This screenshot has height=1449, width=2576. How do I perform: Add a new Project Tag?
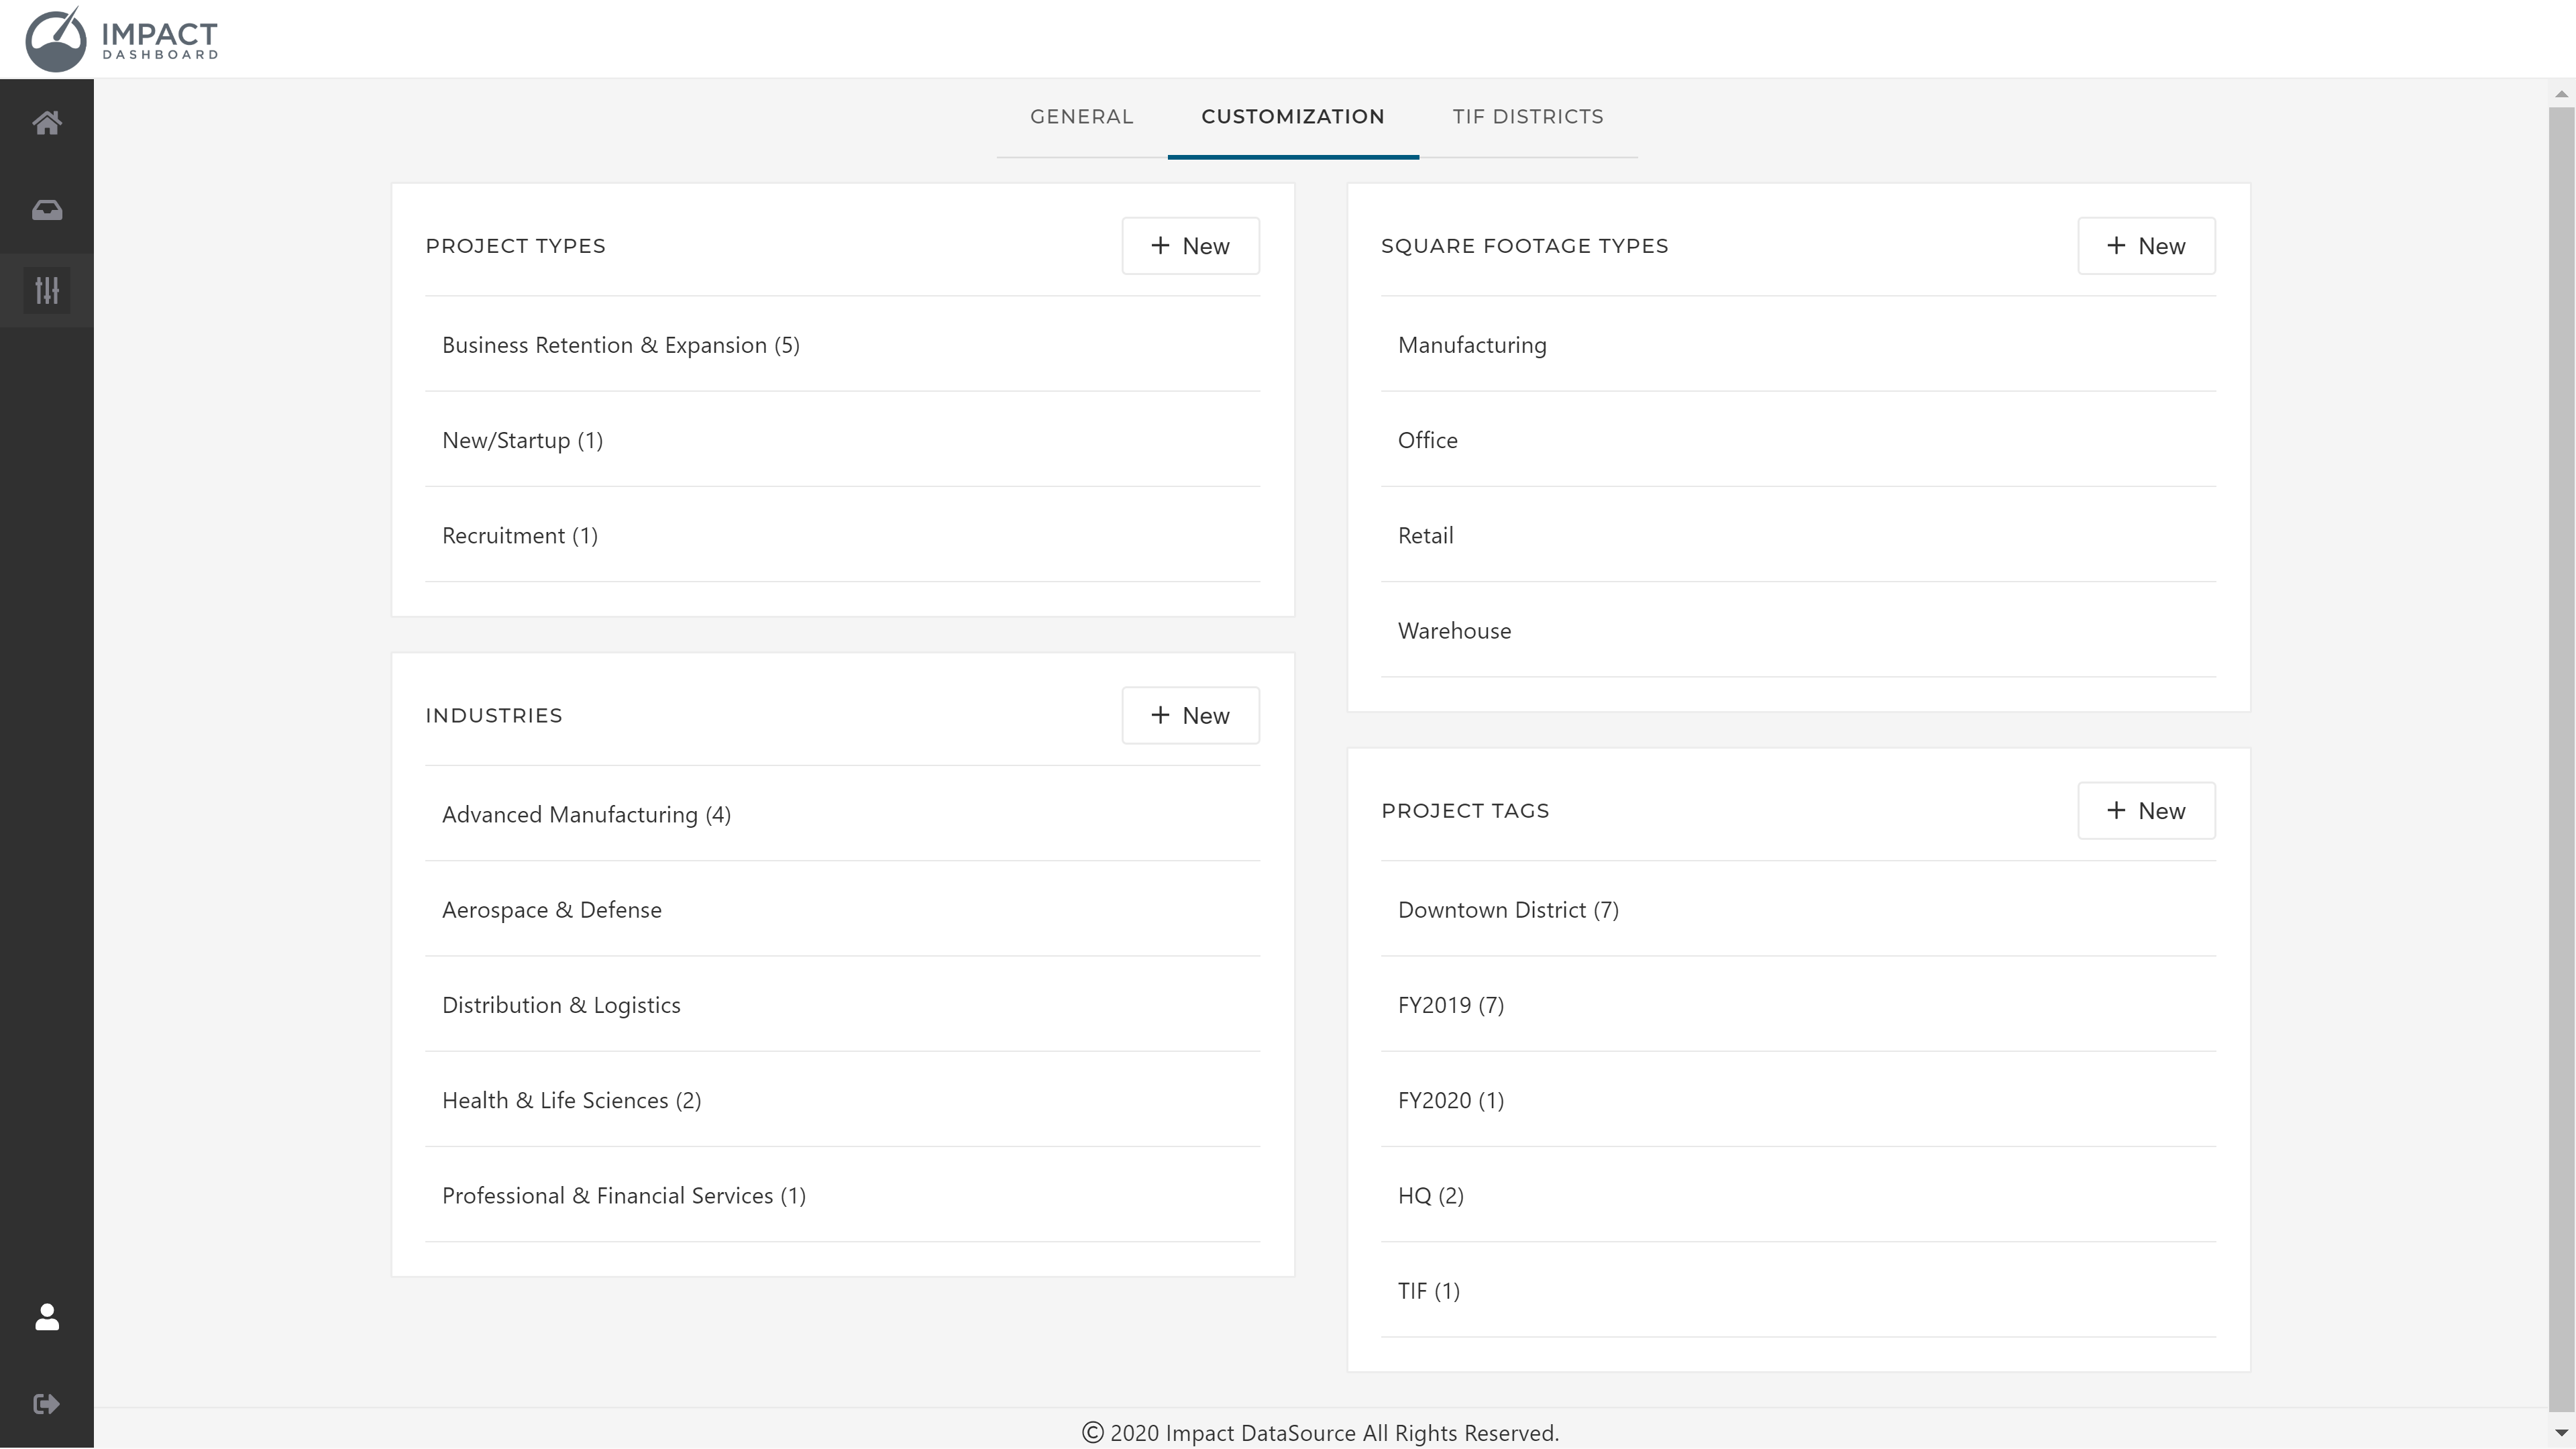click(2146, 811)
